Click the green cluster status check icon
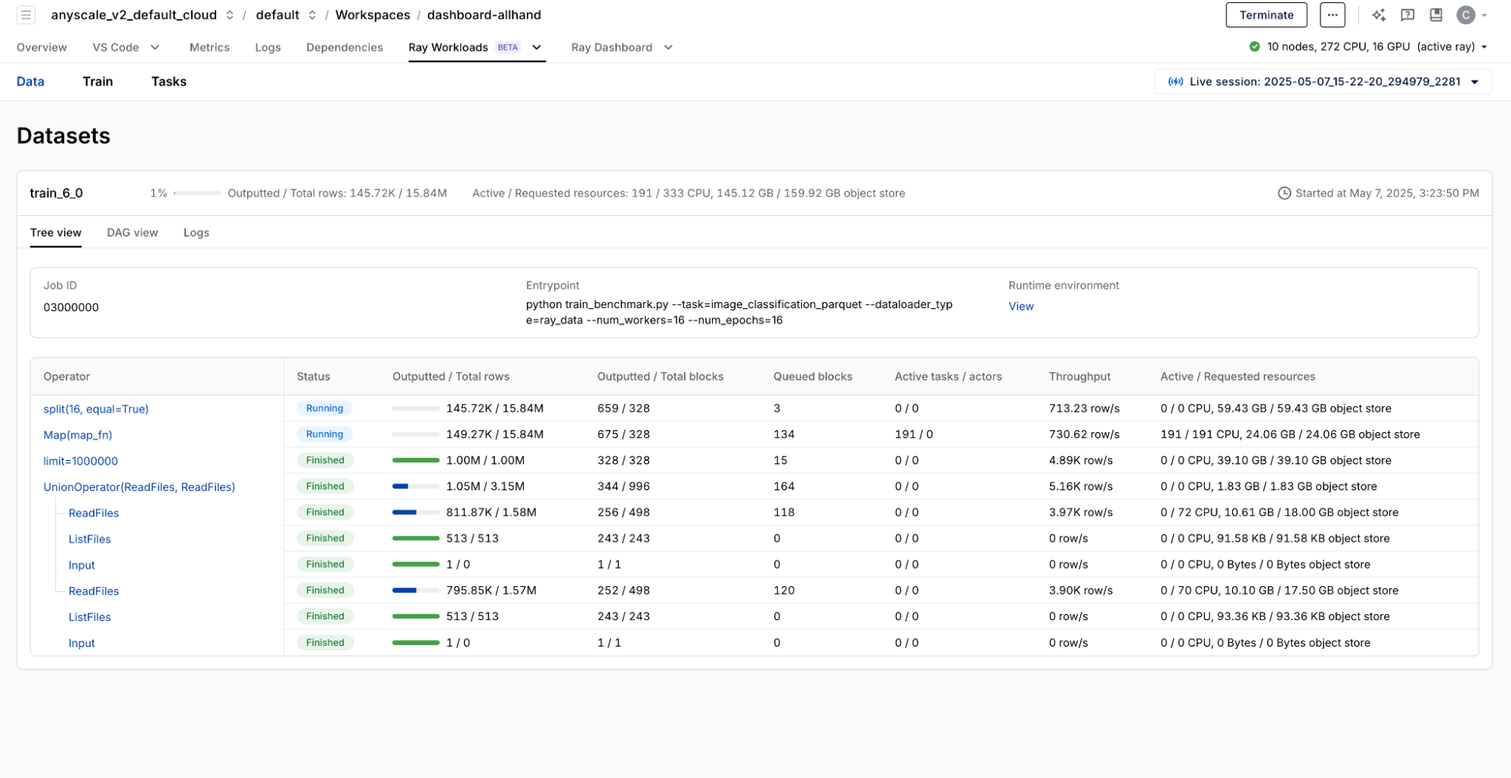This screenshot has width=1511, height=778. point(1255,47)
